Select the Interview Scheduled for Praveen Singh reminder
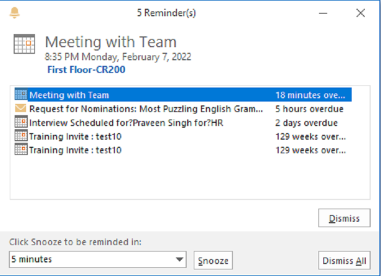This screenshot has height=276, width=381. point(183,122)
